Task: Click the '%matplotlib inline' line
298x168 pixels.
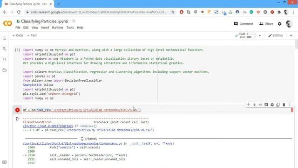Action: [x=38, y=85]
